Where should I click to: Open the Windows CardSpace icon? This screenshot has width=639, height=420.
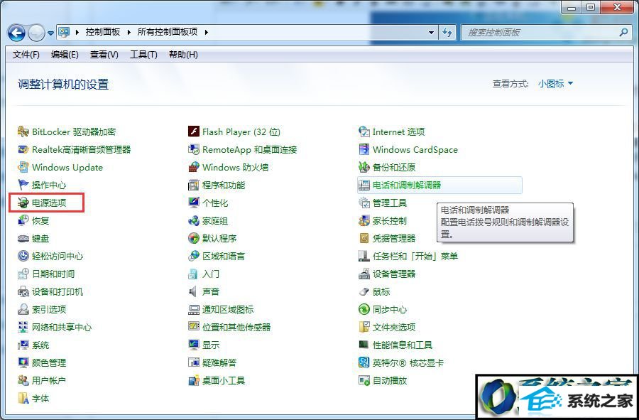364,150
